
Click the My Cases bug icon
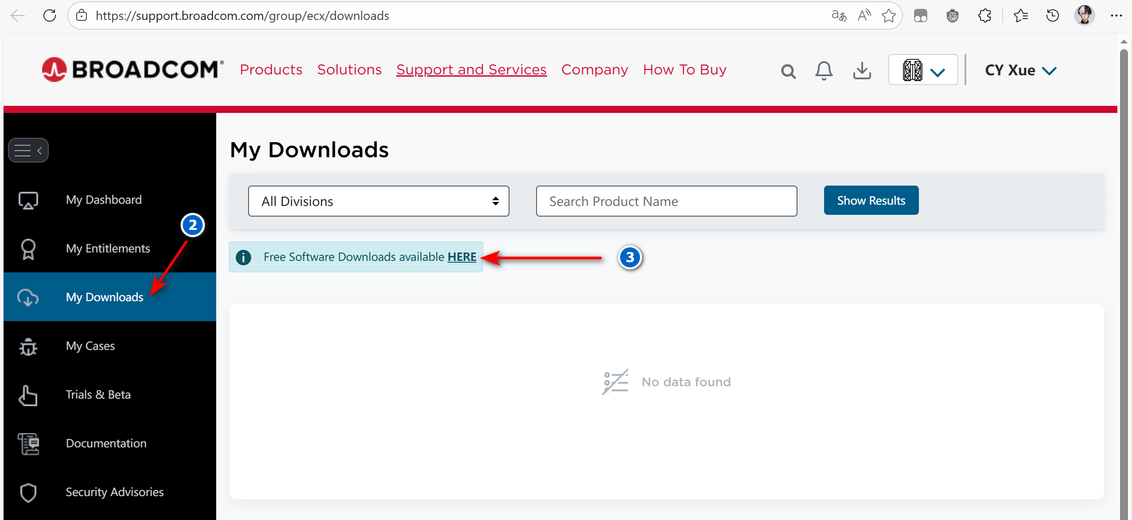tap(28, 346)
